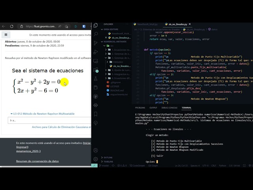Click the sync changes icon in the status bar

(113, 165)
